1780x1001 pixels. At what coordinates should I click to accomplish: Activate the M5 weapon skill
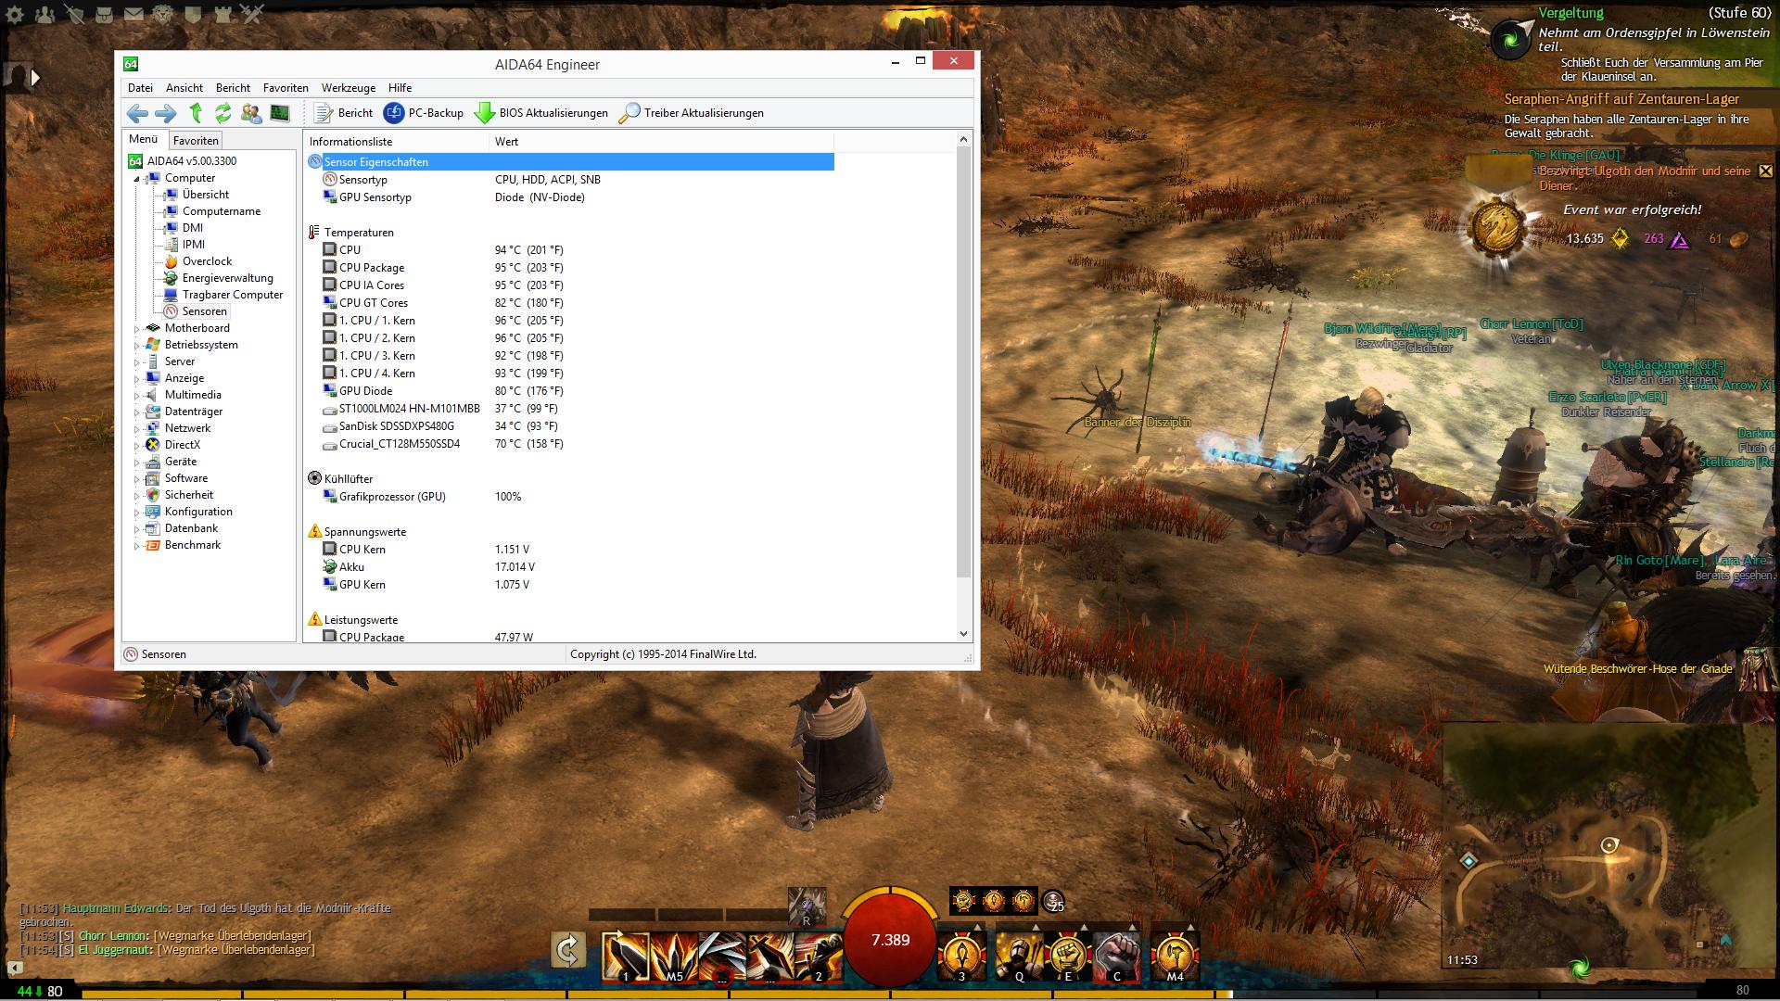pyautogui.click(x=674, y=957)
